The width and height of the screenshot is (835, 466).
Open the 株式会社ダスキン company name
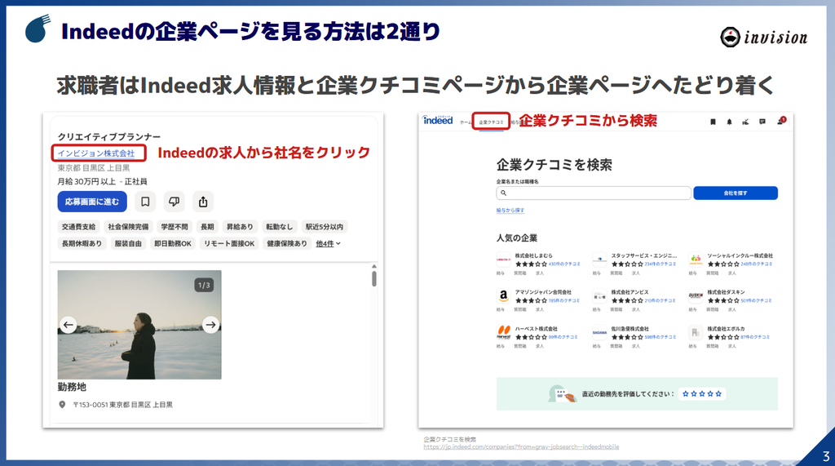726,292
